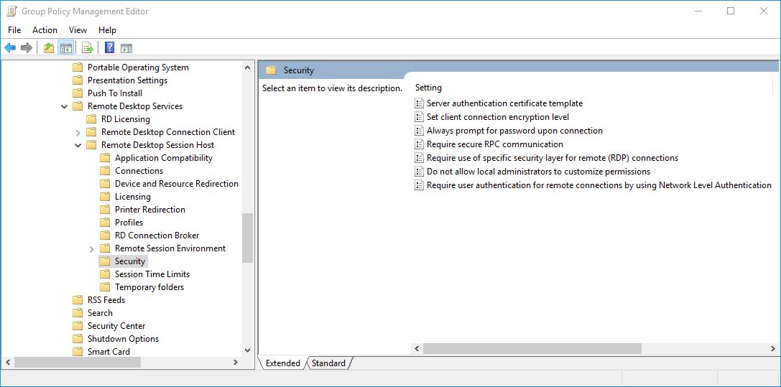Viewport: 781px width, 387px height.
Task: Click the Back arrow toolbar icon
Action: pos(10,48)
